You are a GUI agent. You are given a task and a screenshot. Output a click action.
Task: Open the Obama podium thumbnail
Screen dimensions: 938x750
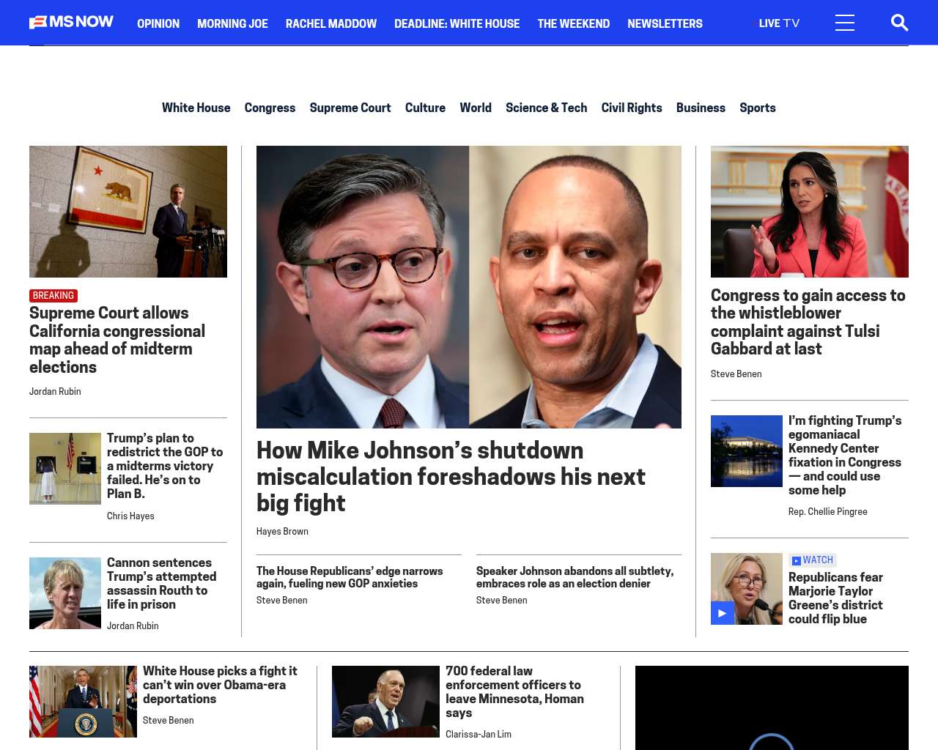[83, 702]
